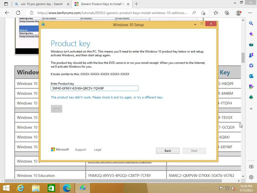Add a site with sidebar plus icon

tap(251, 109)
